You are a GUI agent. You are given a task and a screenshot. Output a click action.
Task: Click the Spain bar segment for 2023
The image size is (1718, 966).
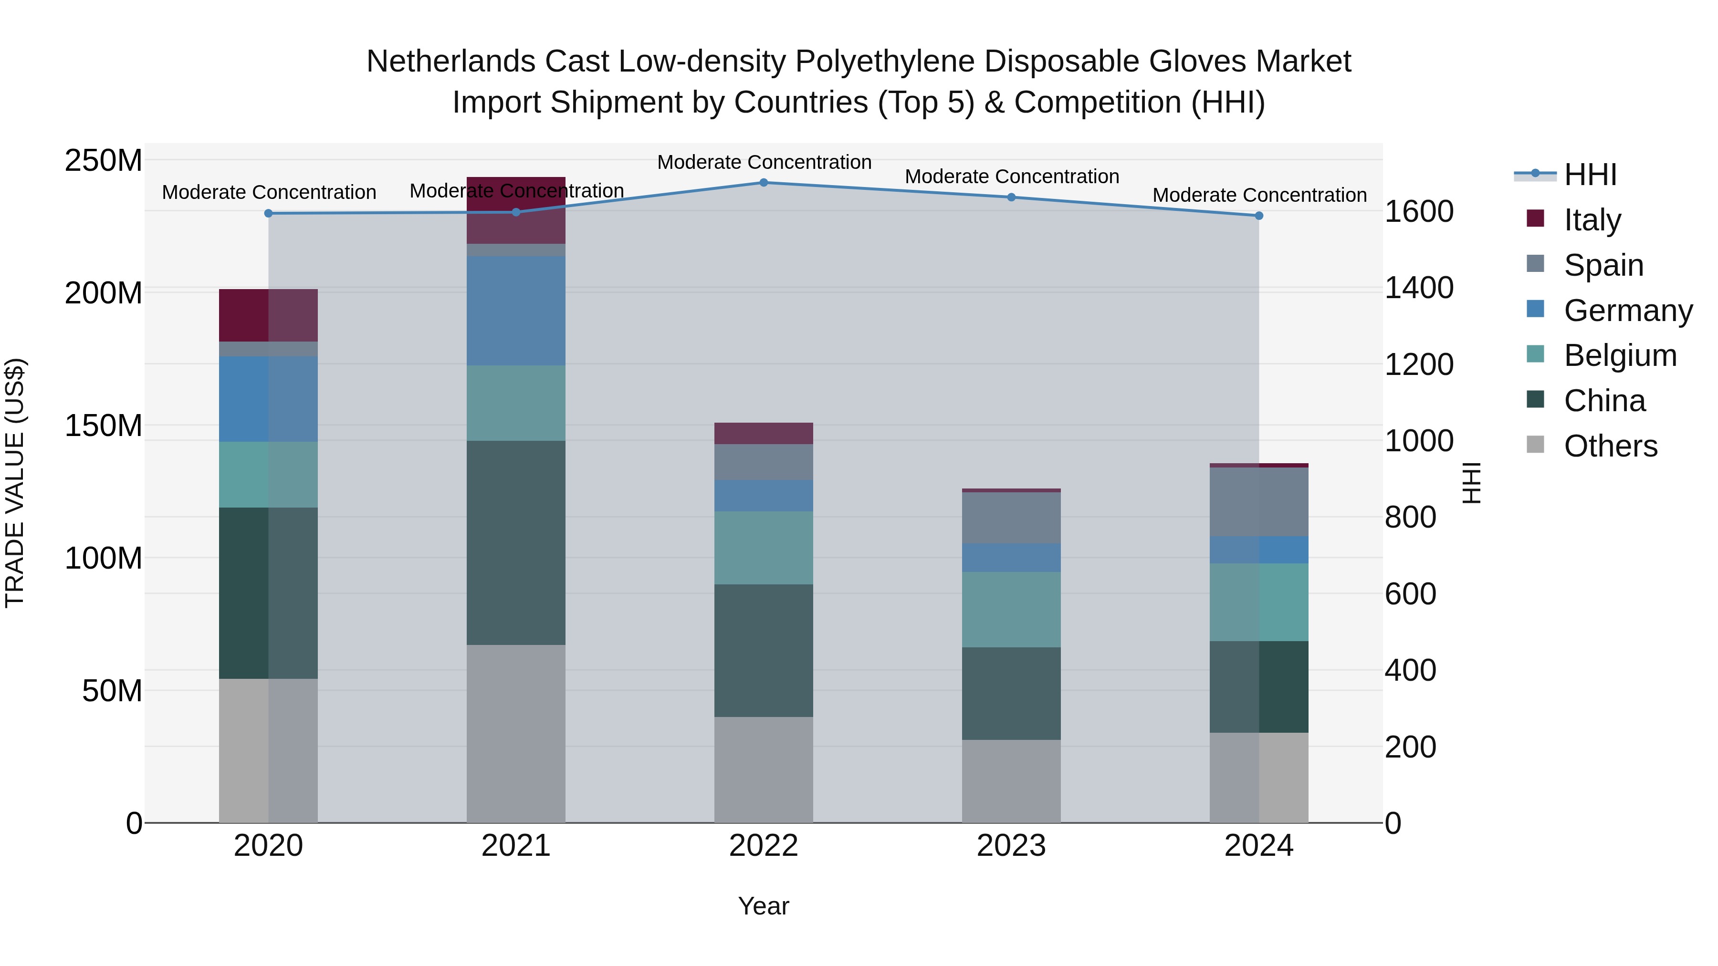1011,518
